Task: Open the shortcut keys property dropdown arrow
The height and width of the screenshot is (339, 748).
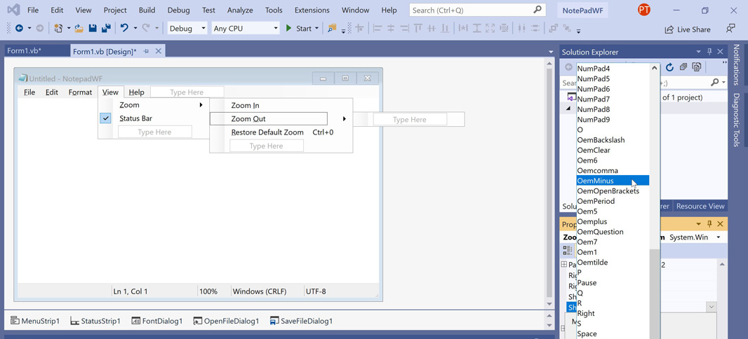Action: point(711,307)
